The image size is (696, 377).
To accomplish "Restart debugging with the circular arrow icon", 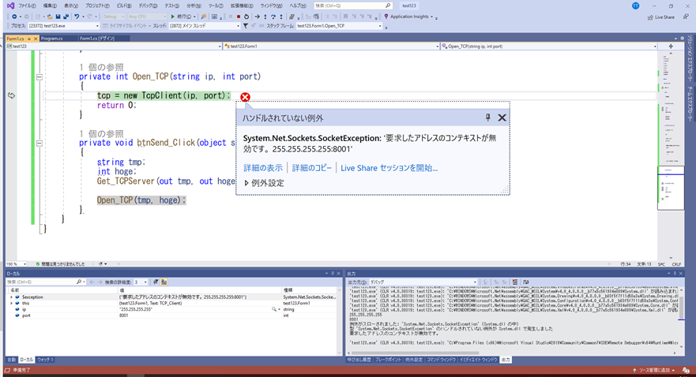I will click(246, 17).
